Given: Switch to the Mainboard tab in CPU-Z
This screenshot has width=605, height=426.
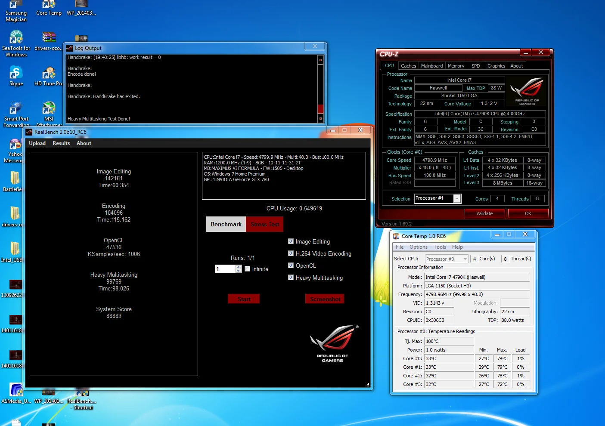Looking at the screenshot, I should (432, 66).
